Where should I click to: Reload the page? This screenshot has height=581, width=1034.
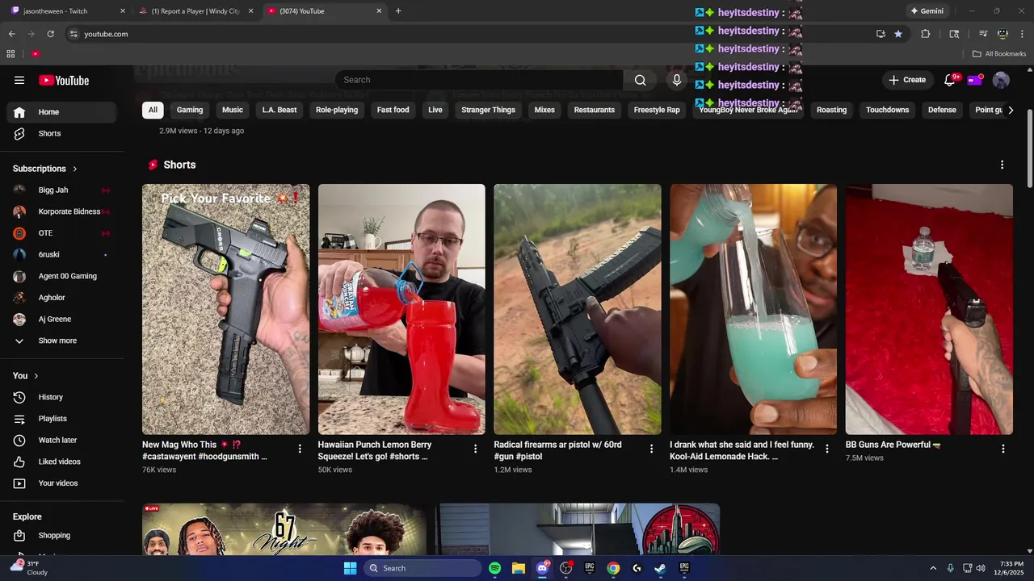(x=50, y=34)
